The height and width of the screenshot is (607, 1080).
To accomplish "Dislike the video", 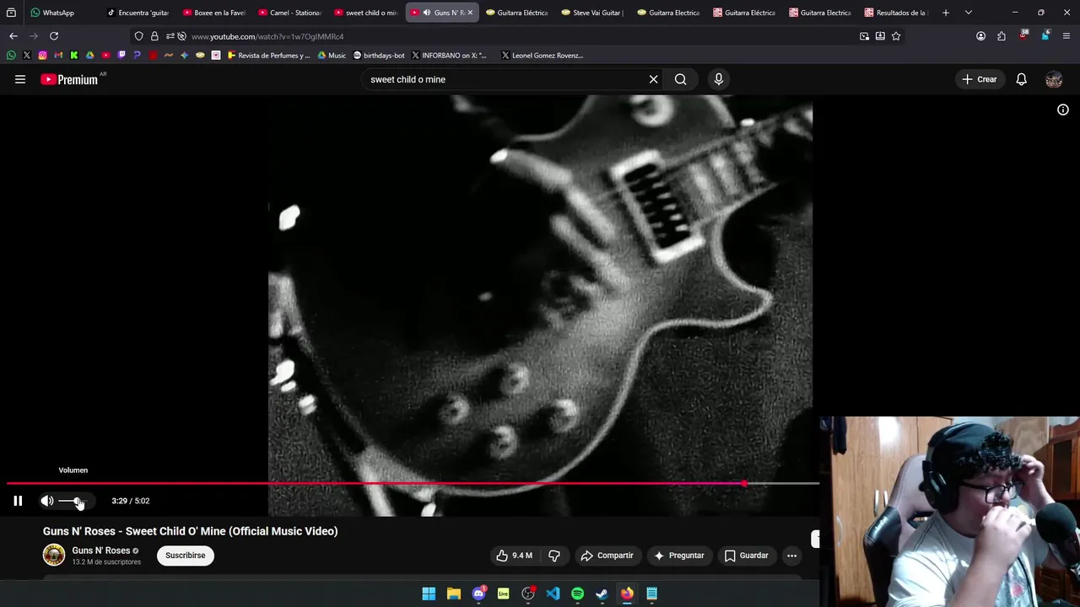I will pos(554,556).
